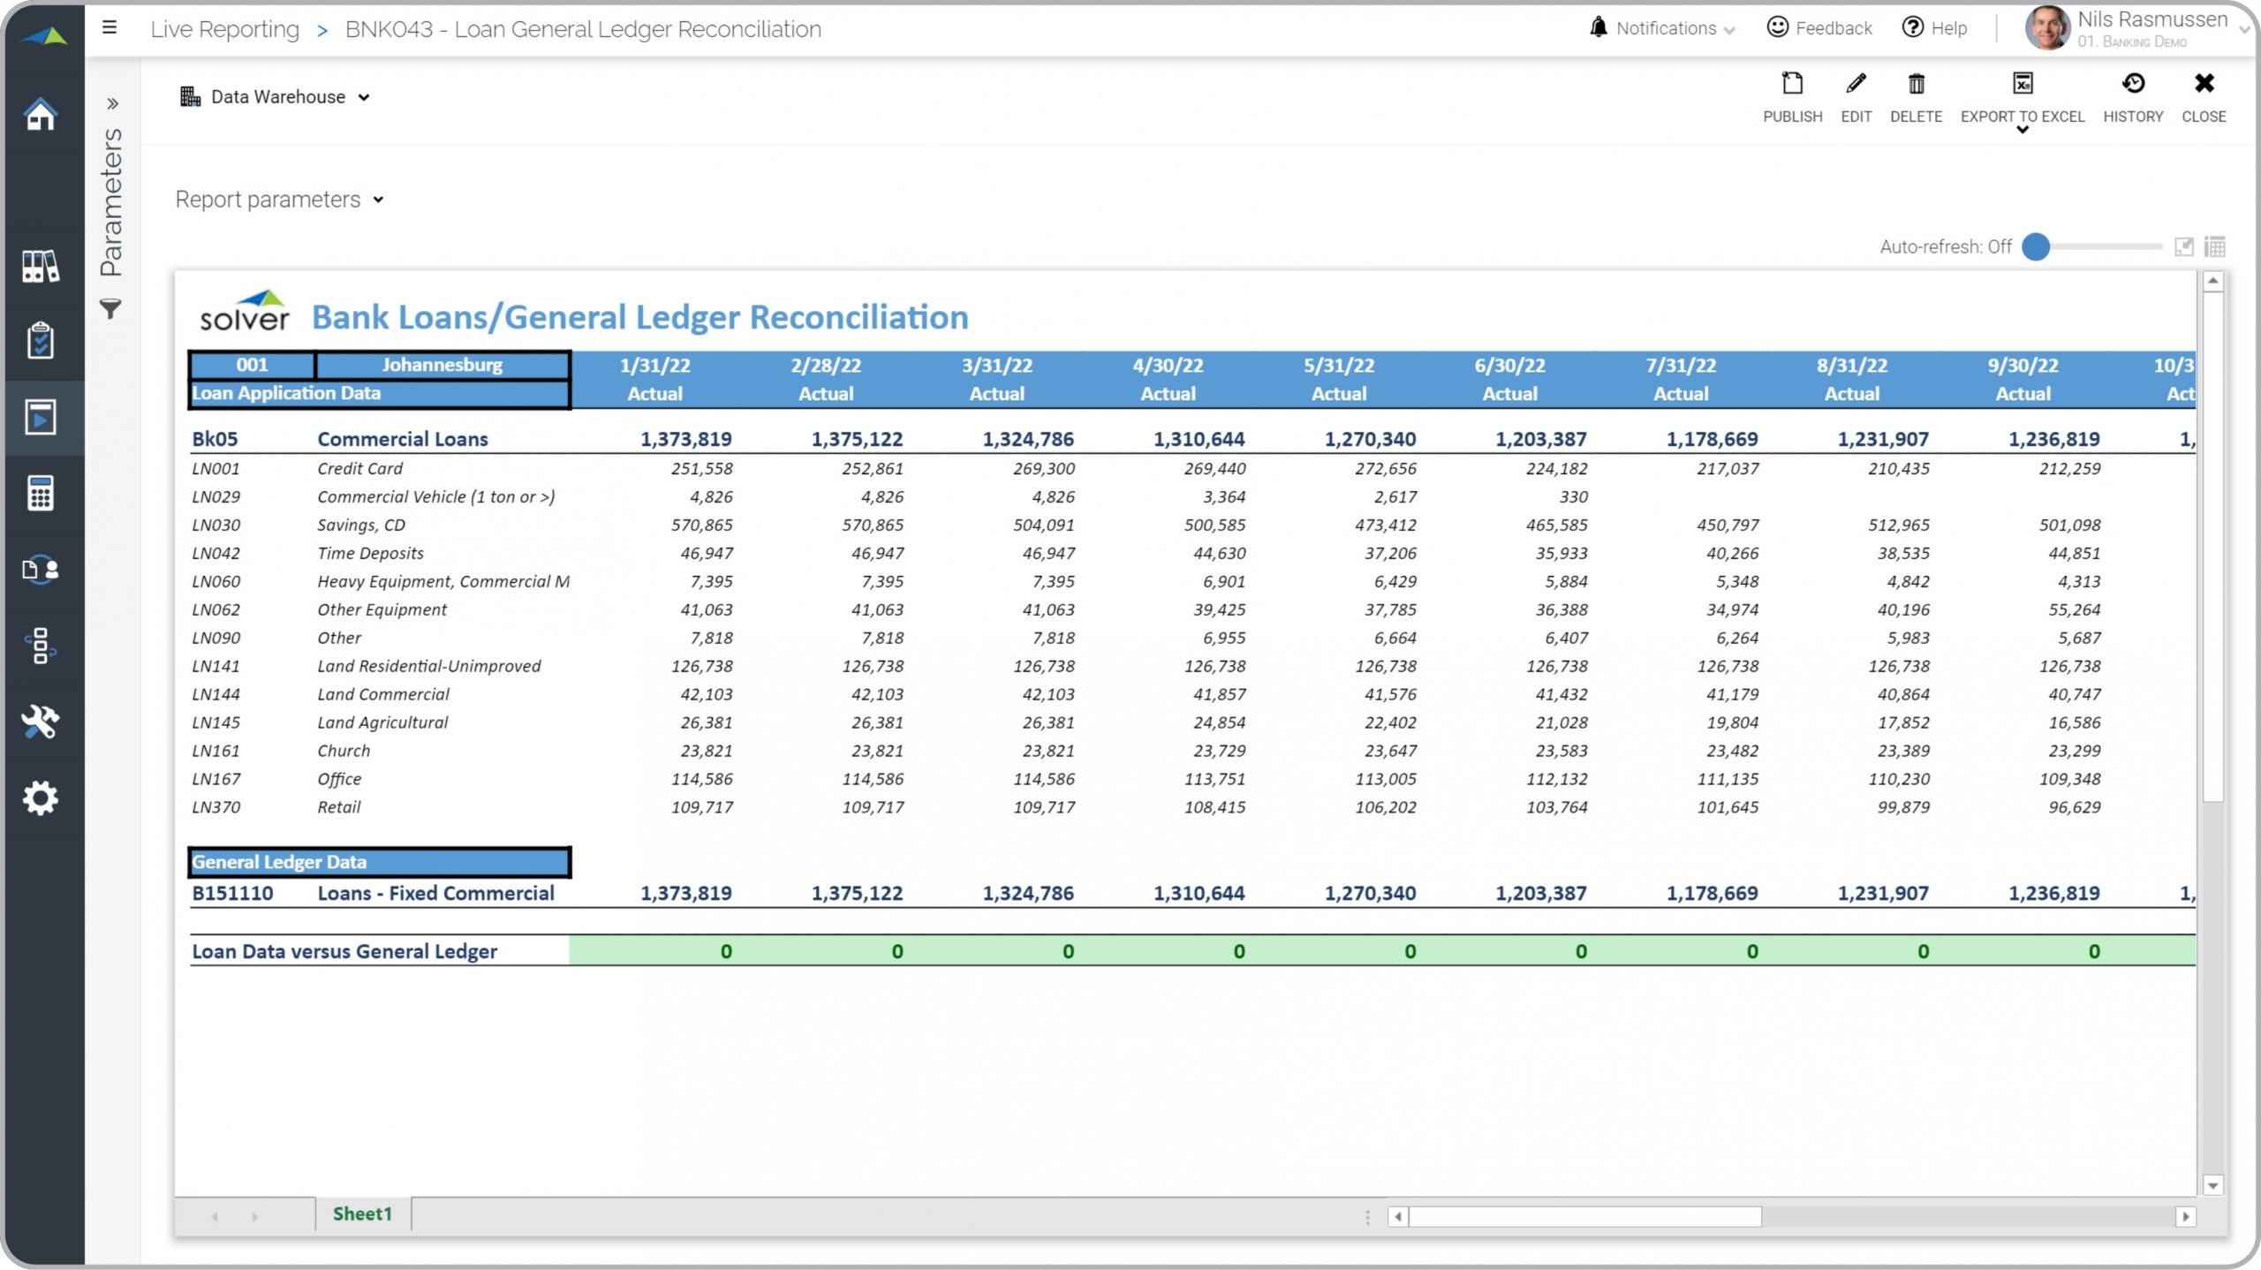Toggle the Auto-refresh switch

coord(2037,247)
